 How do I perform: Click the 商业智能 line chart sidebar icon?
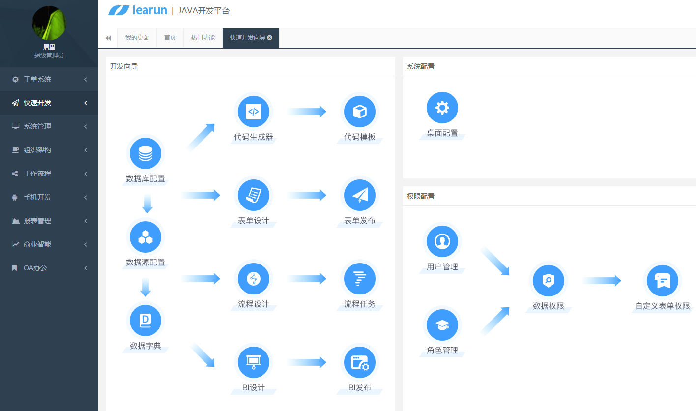(16, 244)
